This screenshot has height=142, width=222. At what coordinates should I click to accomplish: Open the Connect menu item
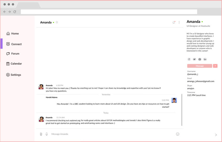click(14, 44)
